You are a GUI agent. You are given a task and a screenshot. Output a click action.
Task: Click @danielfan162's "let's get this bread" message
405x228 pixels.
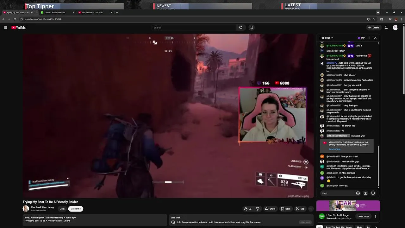coord(350,156)
